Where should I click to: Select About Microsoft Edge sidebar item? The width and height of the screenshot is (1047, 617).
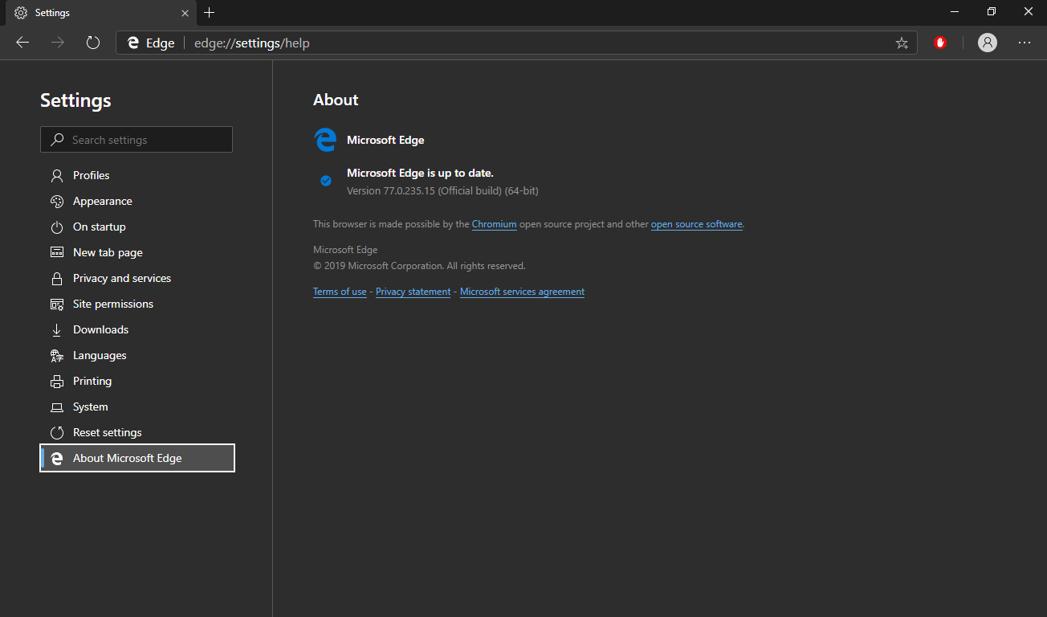click(137, 458)
